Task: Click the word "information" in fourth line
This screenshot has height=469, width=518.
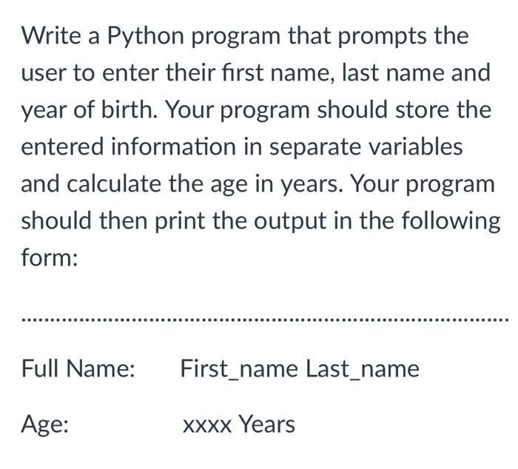Action: tap(173, 146)
